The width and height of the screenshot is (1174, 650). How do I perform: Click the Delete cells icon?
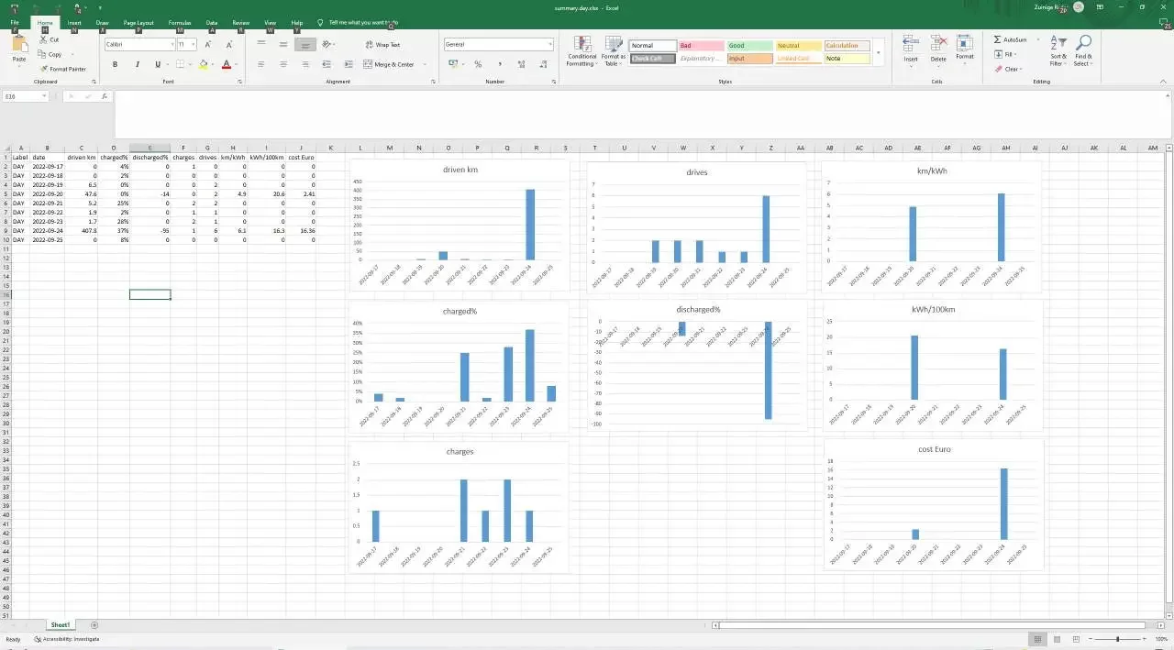tap(938, 50)
